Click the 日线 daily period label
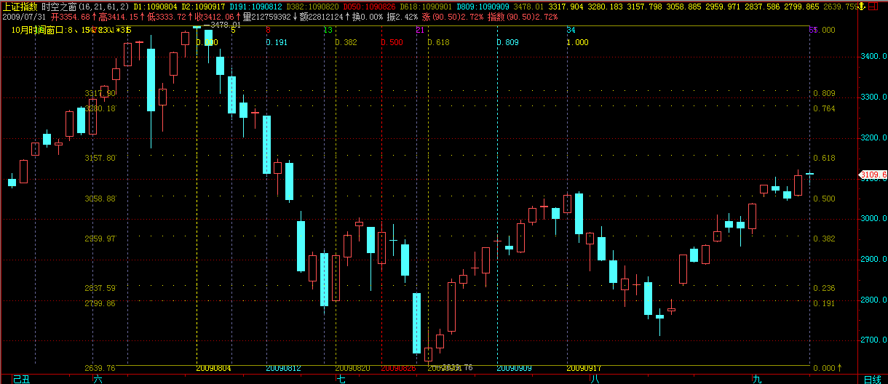Viewport: 888px width, 384px height. (871, 379)
